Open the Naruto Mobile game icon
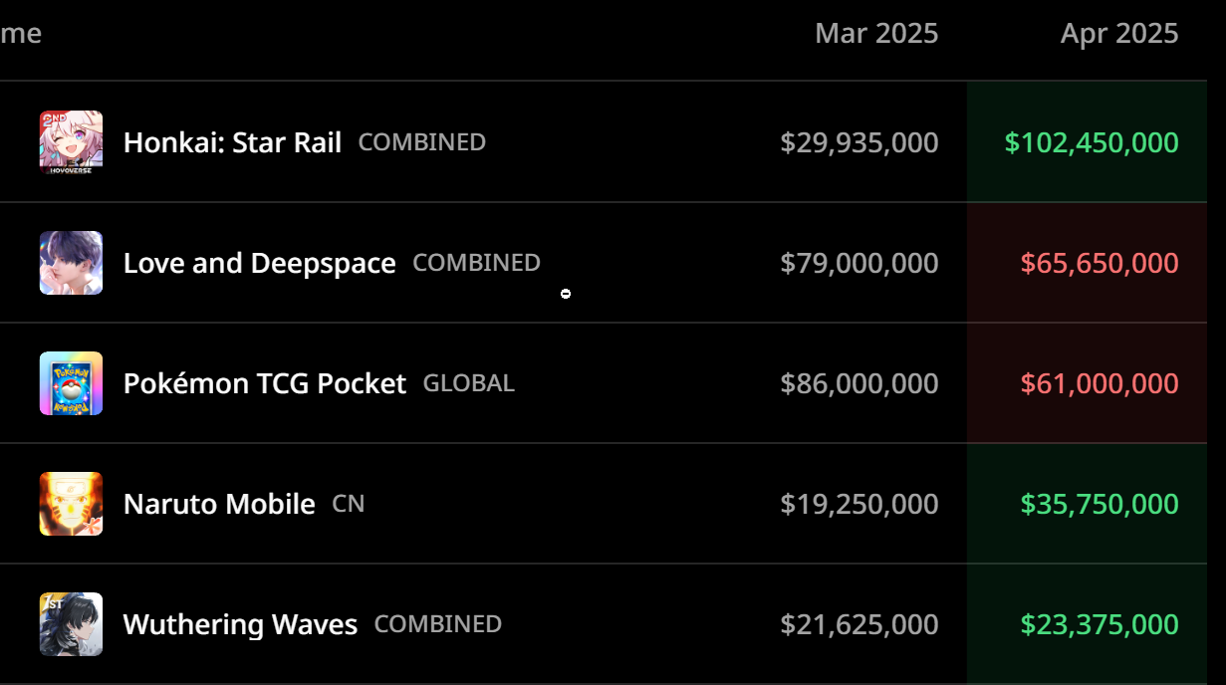1226x685 pixels. (x=71, y=504)
